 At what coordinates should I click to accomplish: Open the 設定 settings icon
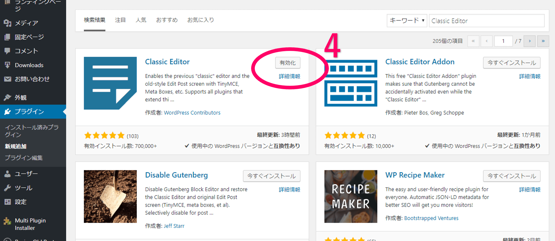pos(7,202)
